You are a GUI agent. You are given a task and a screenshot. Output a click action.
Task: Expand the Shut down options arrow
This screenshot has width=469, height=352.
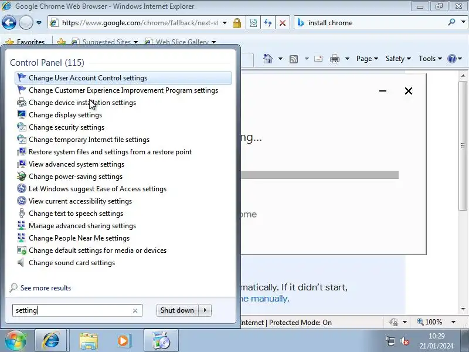(205, 310)
